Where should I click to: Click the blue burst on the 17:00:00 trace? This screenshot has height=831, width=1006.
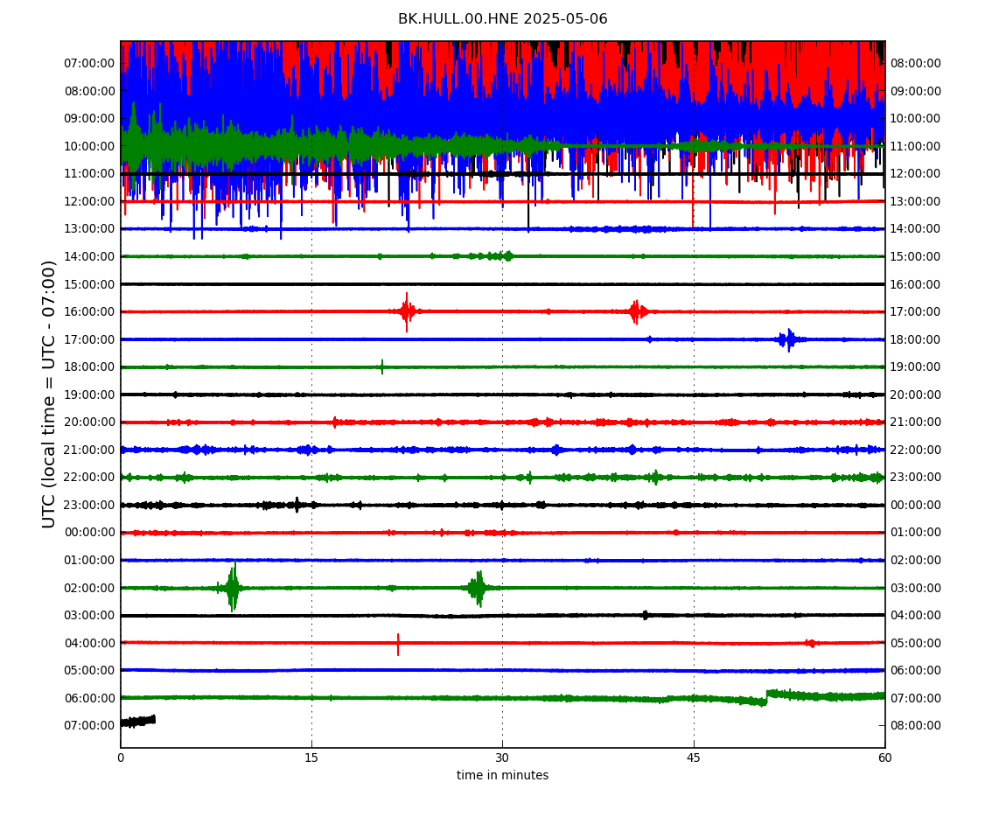788,339
